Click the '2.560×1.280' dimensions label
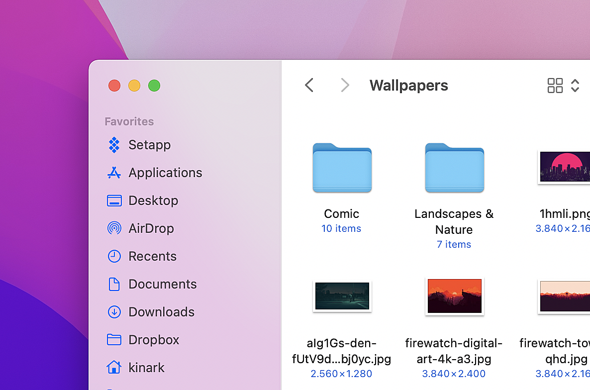The width and height of the screenshot is (590, 390). (341, 374)
